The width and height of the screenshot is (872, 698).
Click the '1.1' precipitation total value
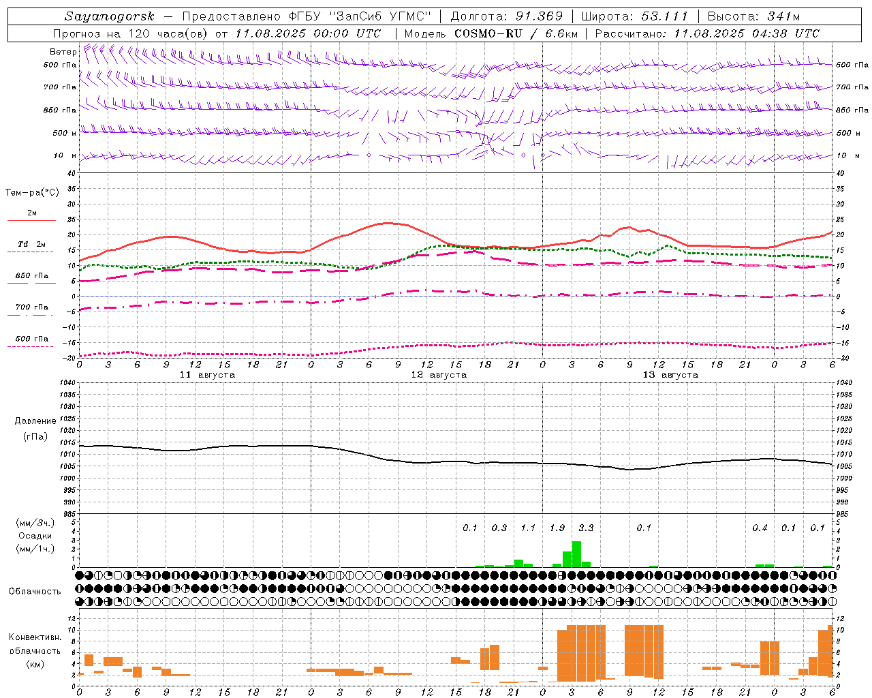(528, 528)
